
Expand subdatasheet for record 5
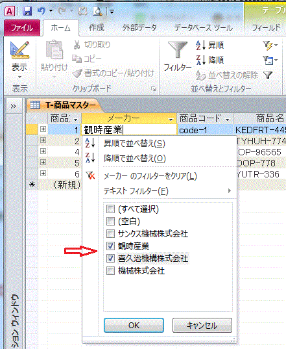(x=43, y=162)
